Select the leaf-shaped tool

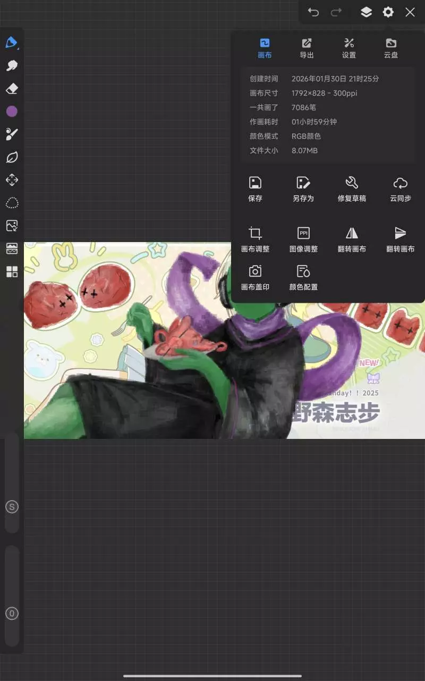coord(12,157)
